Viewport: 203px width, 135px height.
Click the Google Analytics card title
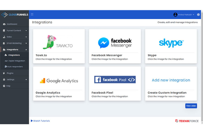point(48,93)
